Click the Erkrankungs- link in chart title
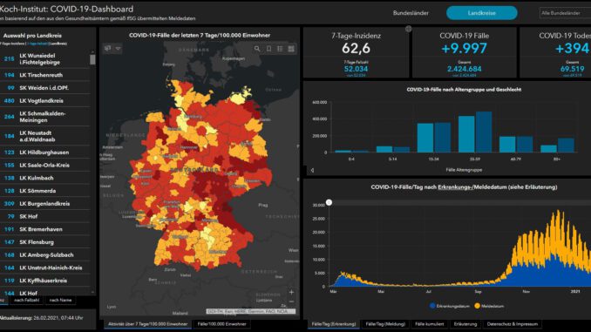Viewport: 591px width, 332px height. [x=455, y=187]
